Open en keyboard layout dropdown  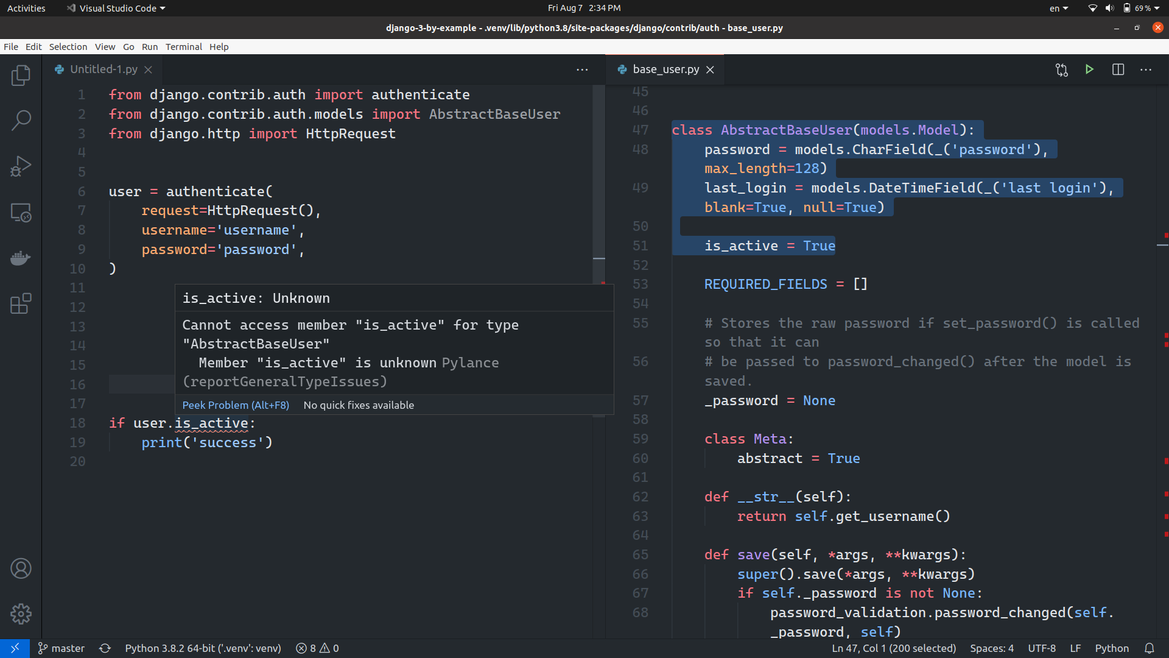coord(1059,8)
